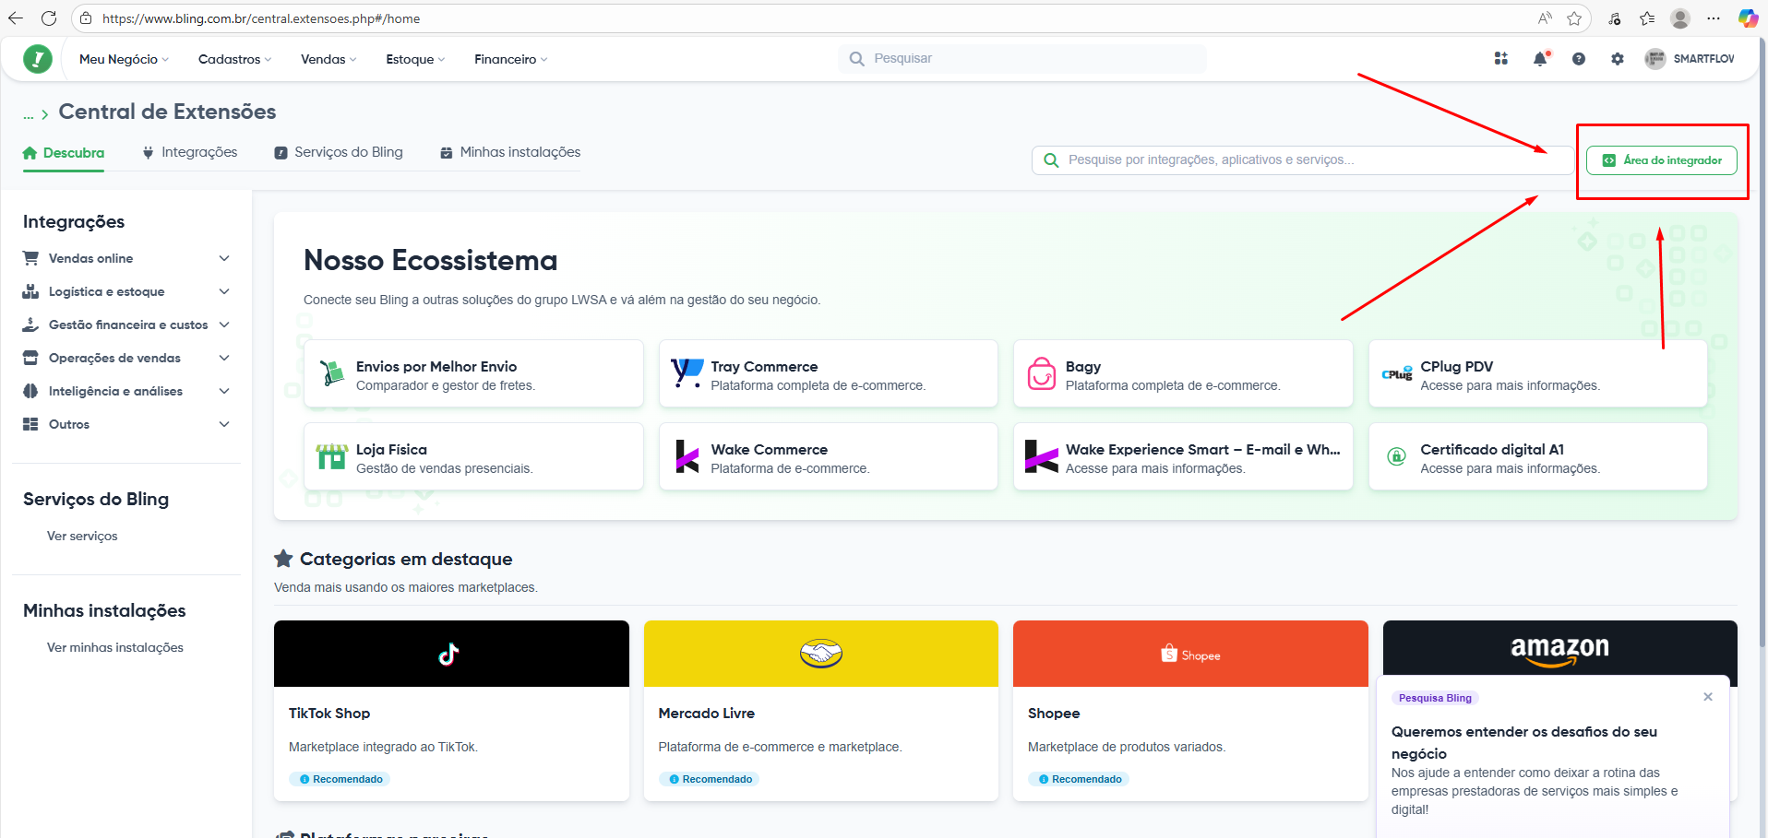Open the Mercado Livre card banner
The width and height of the screenshot is (1768, 838).
[821, 654]
